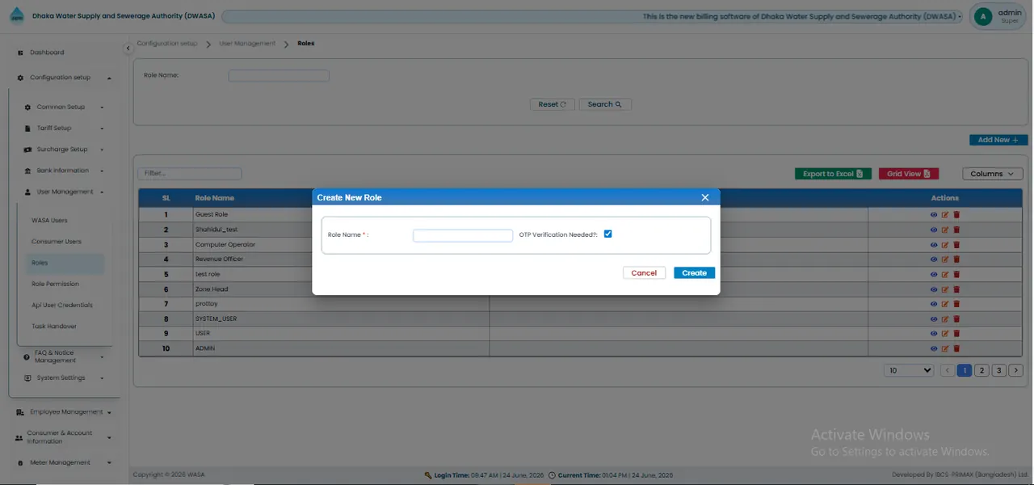This screenshot has height=485, width=1034.
Task: View the Guest Role row eye icon
Action: 935,215
